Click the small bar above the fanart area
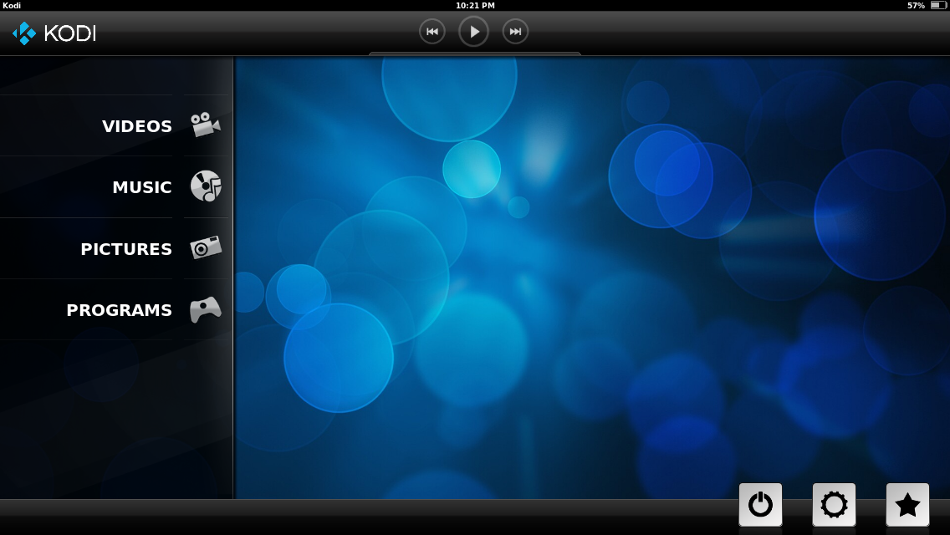 pos(474,53)
